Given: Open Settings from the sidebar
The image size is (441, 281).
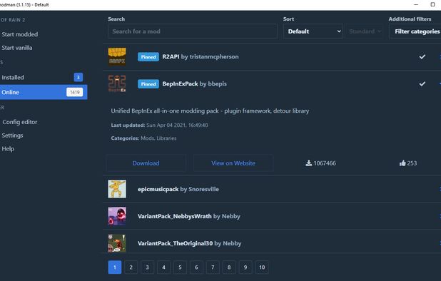Looking at the screenshot, I should pos(12,136).
